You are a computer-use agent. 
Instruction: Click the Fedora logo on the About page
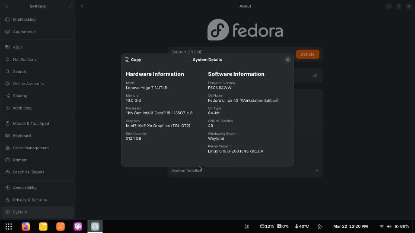point(246,30)
